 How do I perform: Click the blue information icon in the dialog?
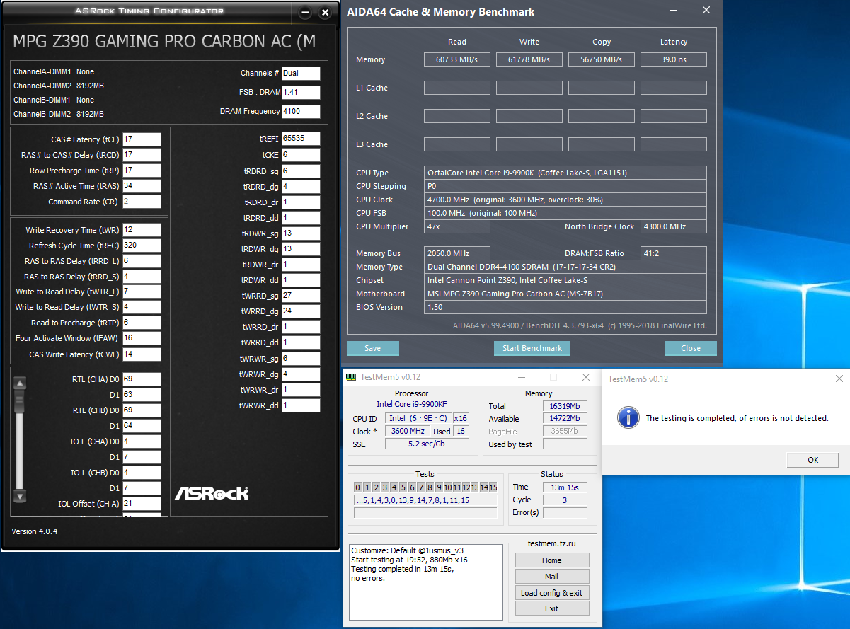pyautogui.click(x=628, y=417)
